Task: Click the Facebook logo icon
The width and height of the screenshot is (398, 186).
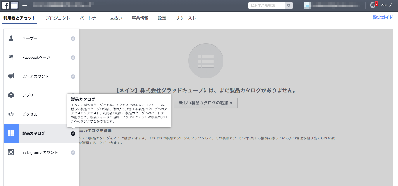Action: coord(6,5)
